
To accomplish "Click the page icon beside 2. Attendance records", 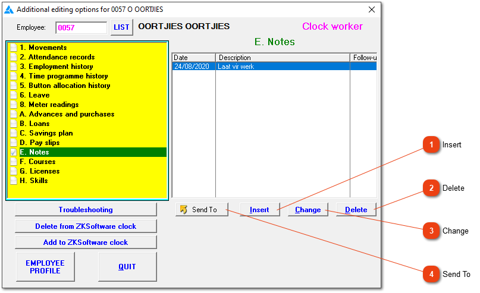I will [x=14, y=57].
